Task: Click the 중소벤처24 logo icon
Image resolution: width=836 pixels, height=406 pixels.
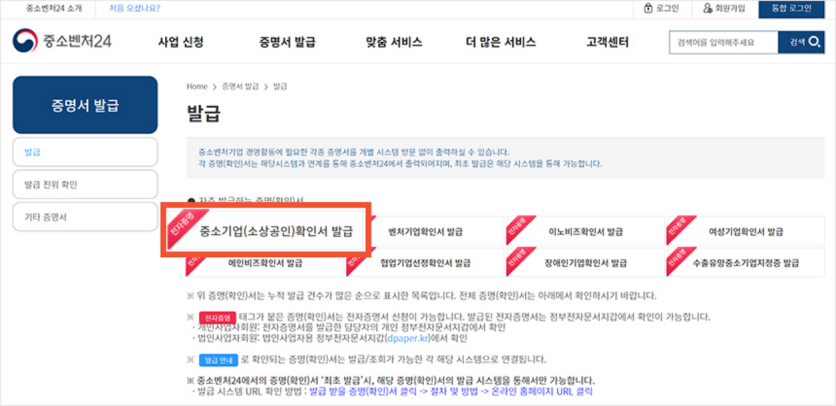Action: 26,40
